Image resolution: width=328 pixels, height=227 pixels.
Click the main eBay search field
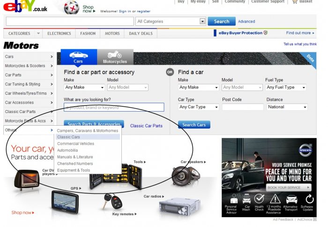click(70, 22)
